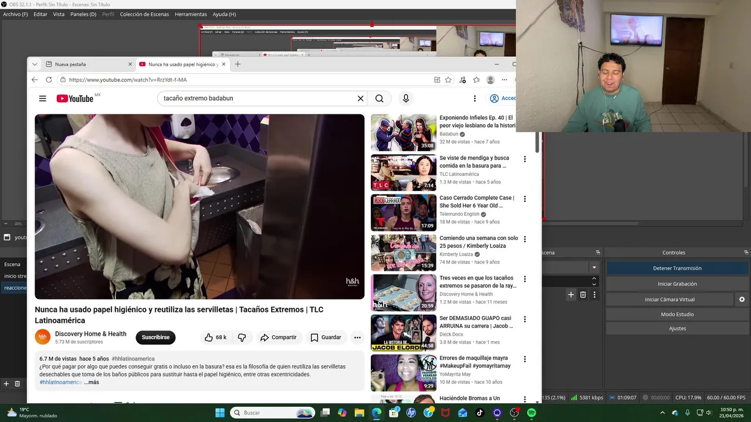751x422 pixels.
Task: Open more actions ellipsis beside Guardar
Action: (x=357, y=338)
